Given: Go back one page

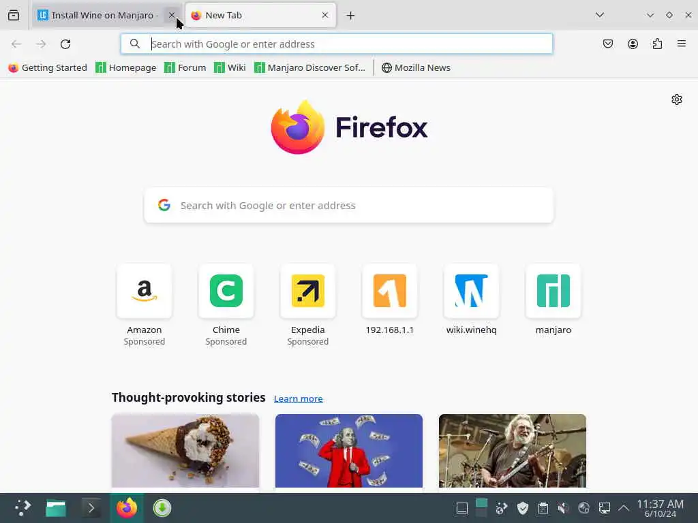Looking at the screenshot, I should [x=16, y=44].
